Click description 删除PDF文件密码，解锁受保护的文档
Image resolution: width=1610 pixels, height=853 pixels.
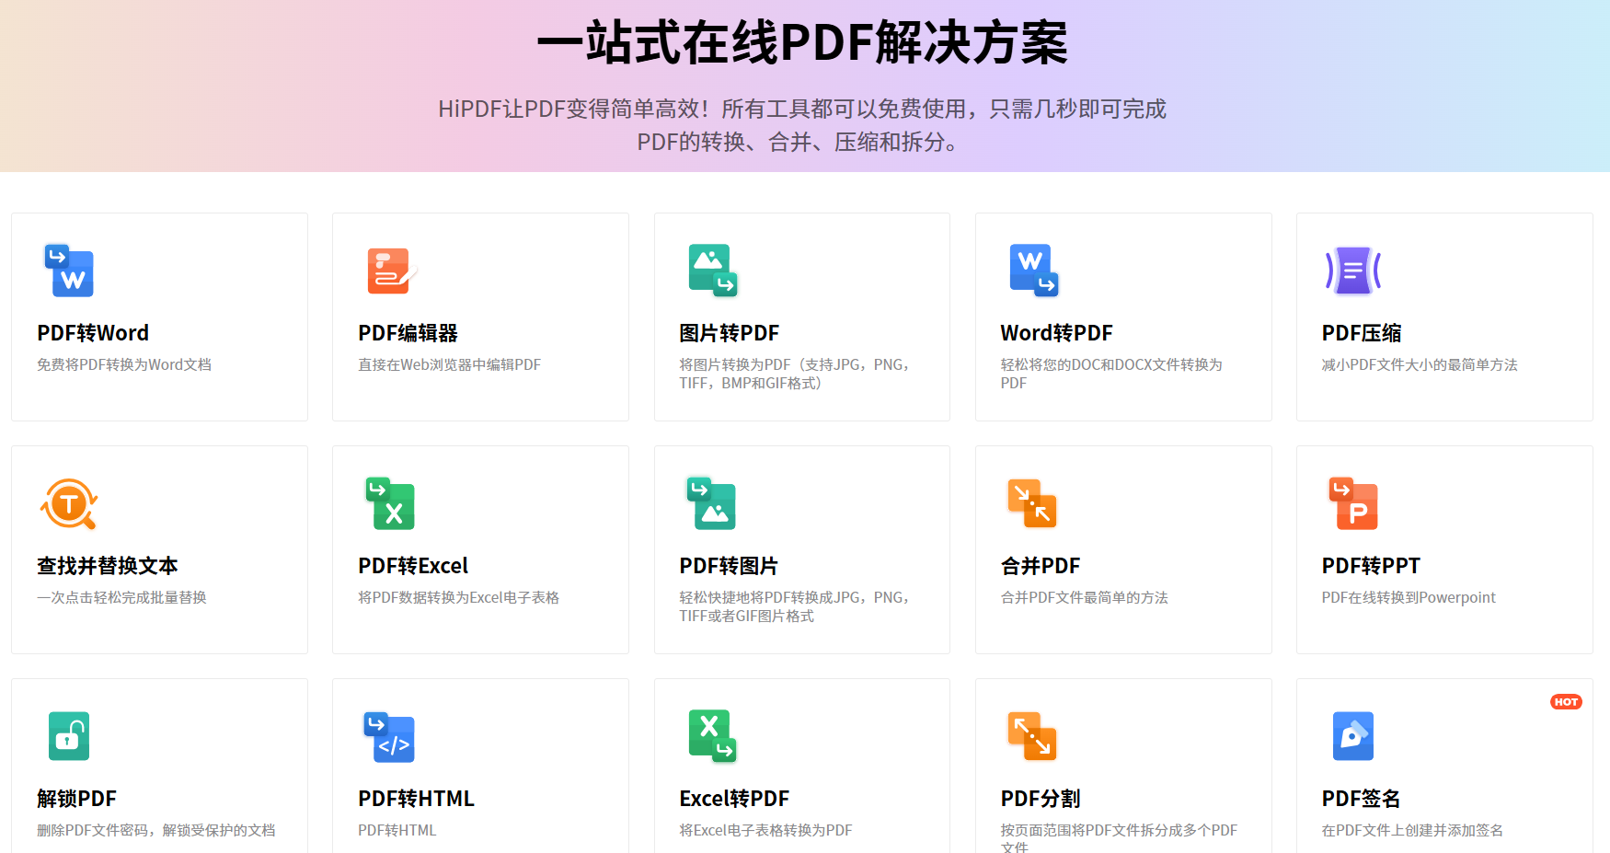click(x=156, y=831)
